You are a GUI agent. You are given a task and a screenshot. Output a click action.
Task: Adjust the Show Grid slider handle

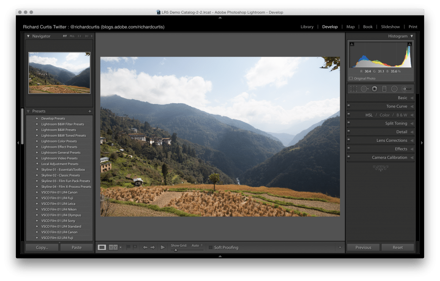tap(175, 250)
